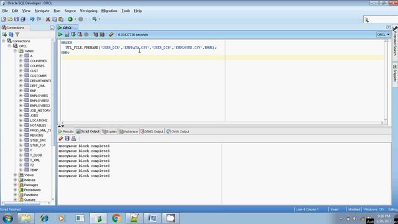Save the script output using disk icon

pos(67,138)
